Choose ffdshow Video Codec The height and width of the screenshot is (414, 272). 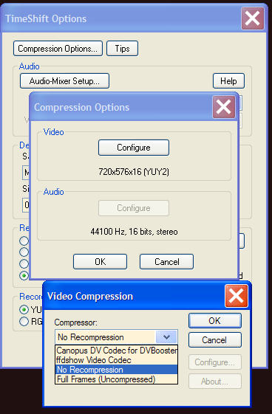(116, 360)
